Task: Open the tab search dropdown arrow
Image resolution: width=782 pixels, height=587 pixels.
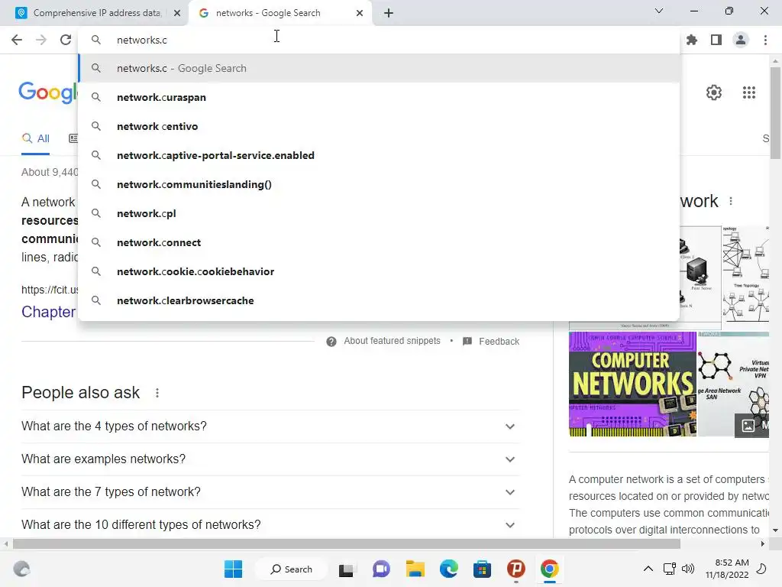Action: (x=659, y=11)
